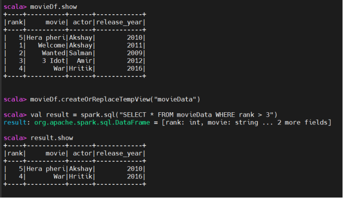
Task: Click the 'scala>' prompt before movieDf.show
Action: (x=15, y=7)
